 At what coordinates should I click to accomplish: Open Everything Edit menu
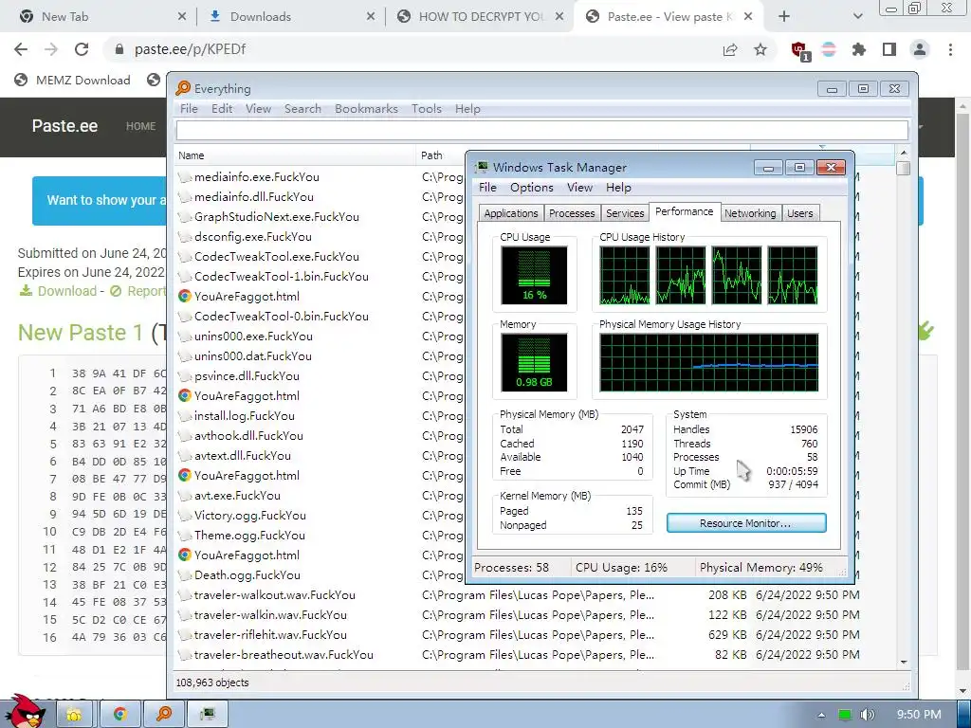[222, 108]
